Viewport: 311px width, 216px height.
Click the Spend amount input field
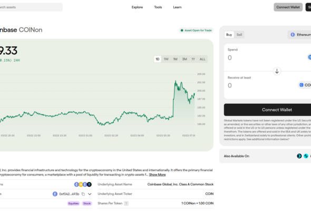tap(266, 57)
